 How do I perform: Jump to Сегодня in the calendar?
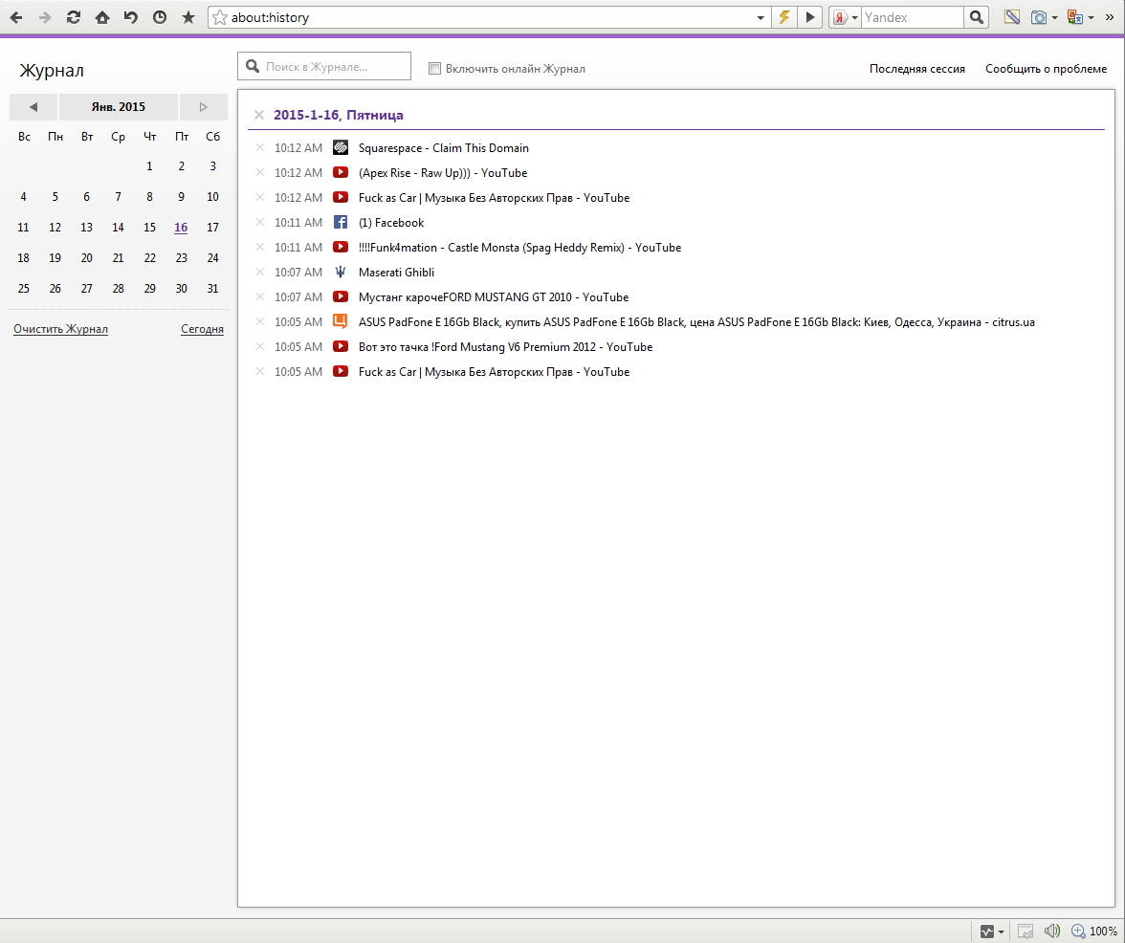tap(203, 329)
